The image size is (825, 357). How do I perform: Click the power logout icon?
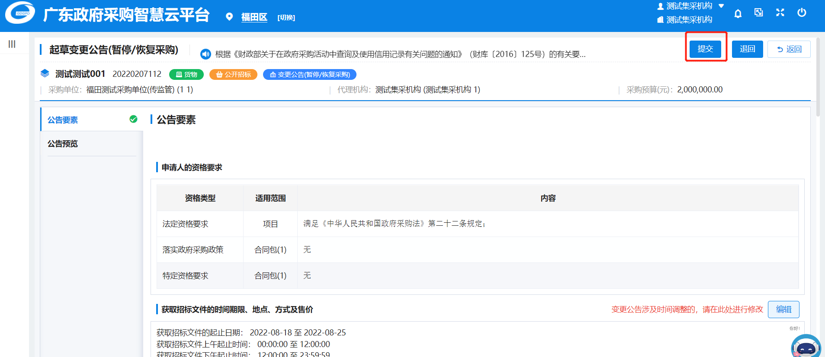(802, 13)
